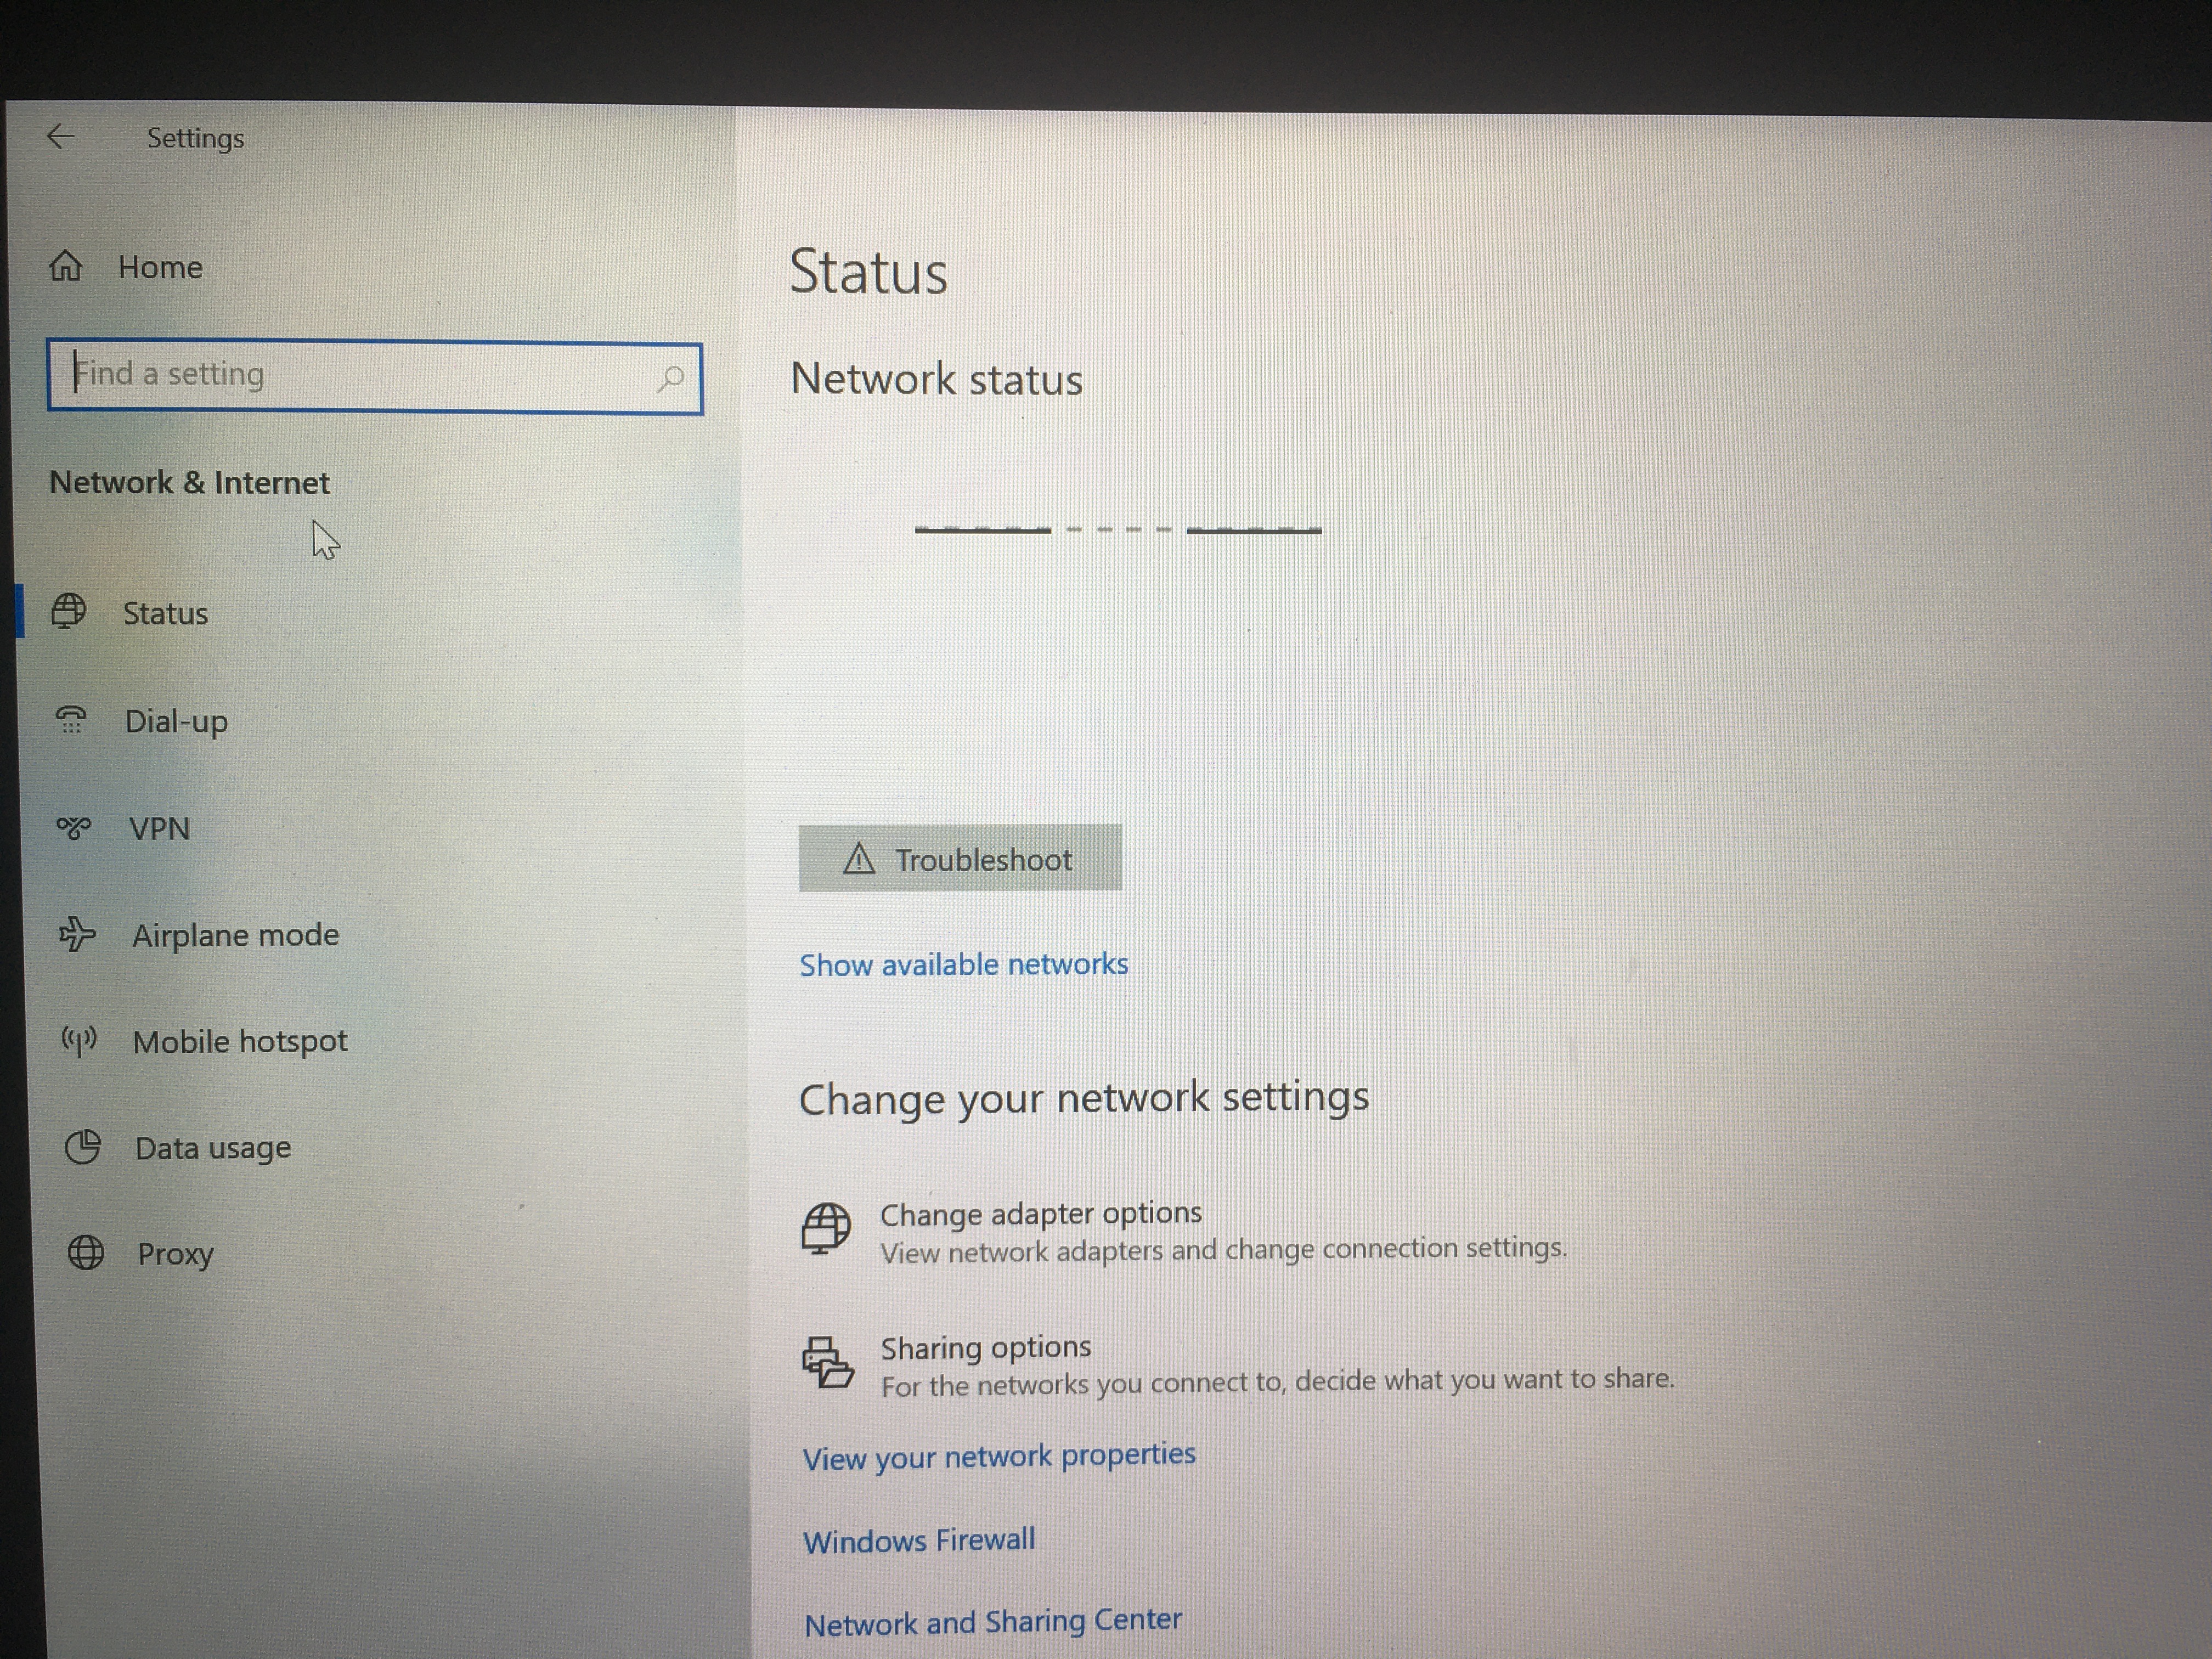
Task: Select Airplane mode in sidebar
Action: click(235, 935)
